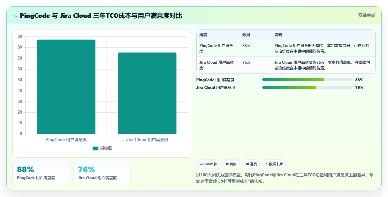The height and width of the screenshot is (197, 388).
Task: Click the 76% value beside progress bar
Action: pyautogui.click(x=359, y=88)
